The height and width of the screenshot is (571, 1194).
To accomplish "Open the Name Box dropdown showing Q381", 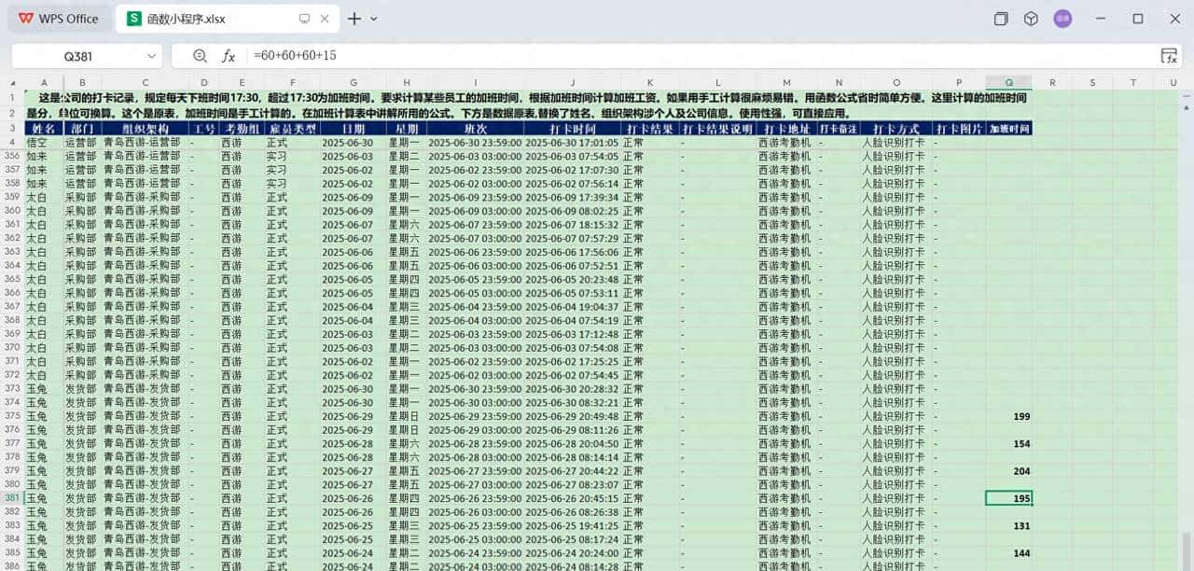I will click(152, 55).
